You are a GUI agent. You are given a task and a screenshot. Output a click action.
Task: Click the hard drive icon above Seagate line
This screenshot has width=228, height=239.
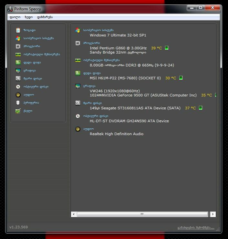(x=78, y=103)
